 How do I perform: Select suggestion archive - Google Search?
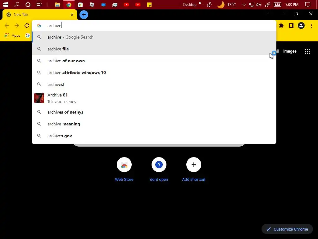[x=154, y=37]
